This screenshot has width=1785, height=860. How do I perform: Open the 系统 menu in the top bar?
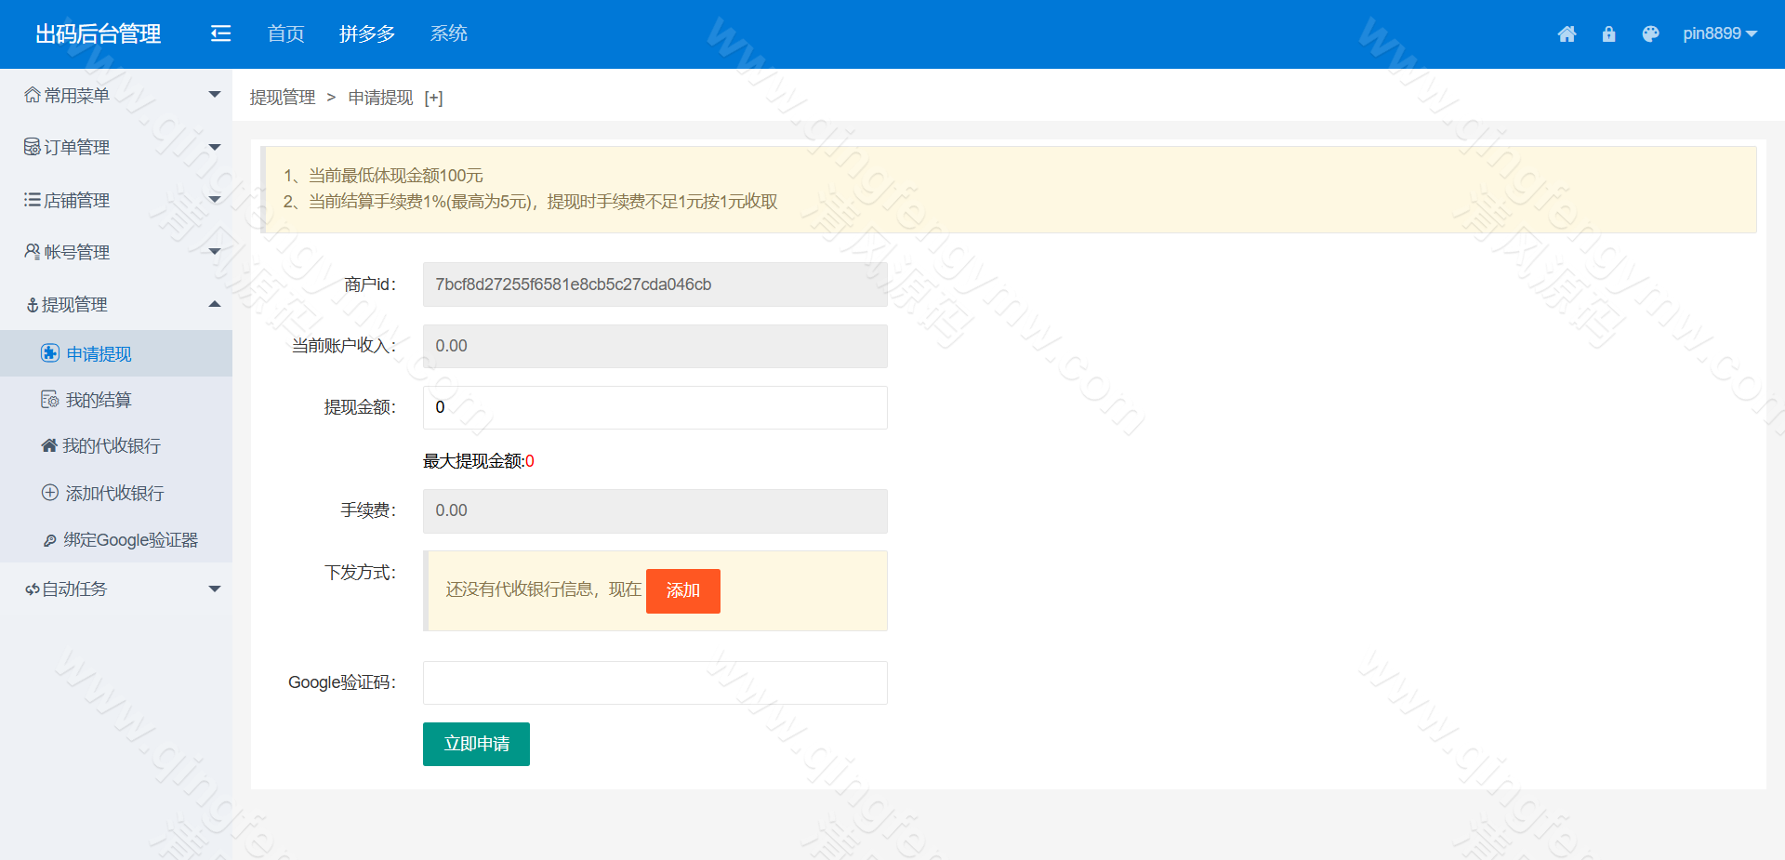(x=449, y=33)
